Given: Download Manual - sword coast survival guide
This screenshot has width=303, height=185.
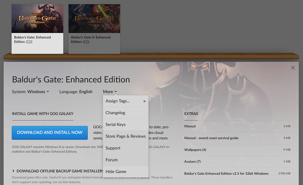Looking at the screenshot, I should [237, 138].
